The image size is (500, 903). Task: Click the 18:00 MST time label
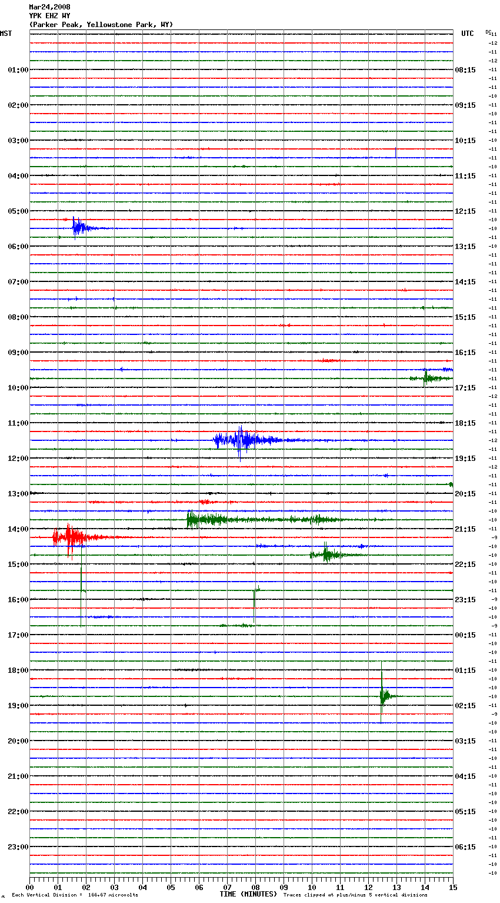click(18, 670)
